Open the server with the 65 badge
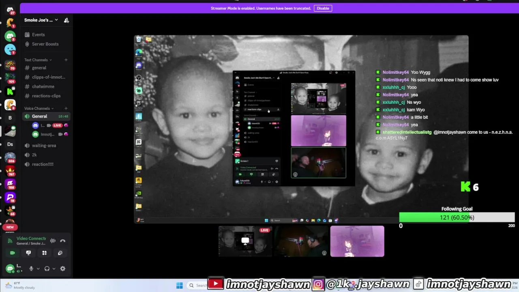 tap(10, 211)
